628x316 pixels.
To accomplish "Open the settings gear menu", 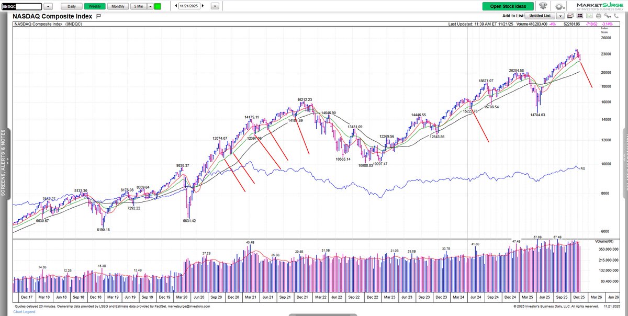I will [x=559, y=6].
